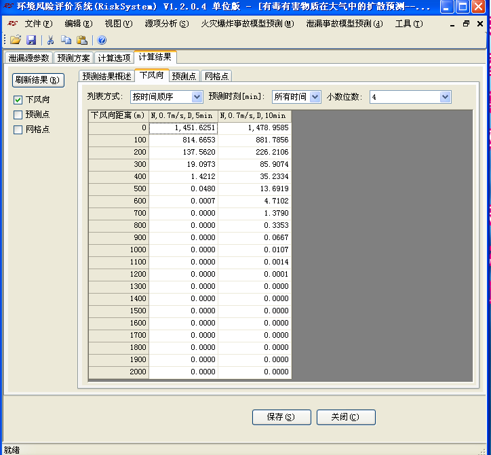
Task: Click the row header for distance 1000
Action: (119, 250)
